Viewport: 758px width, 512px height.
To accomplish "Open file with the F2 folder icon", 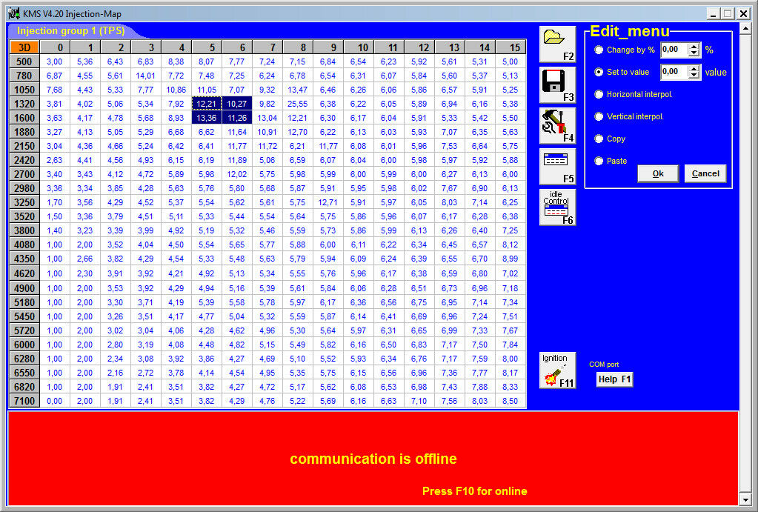I will tap(557, 44).
